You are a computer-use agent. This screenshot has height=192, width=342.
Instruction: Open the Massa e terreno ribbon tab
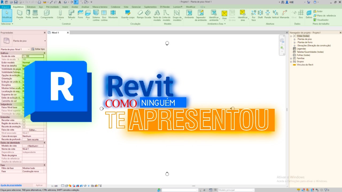click(100, 7)
